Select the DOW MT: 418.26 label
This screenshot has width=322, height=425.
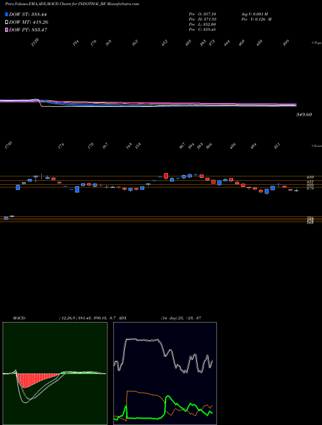click(x=29, y=23)
